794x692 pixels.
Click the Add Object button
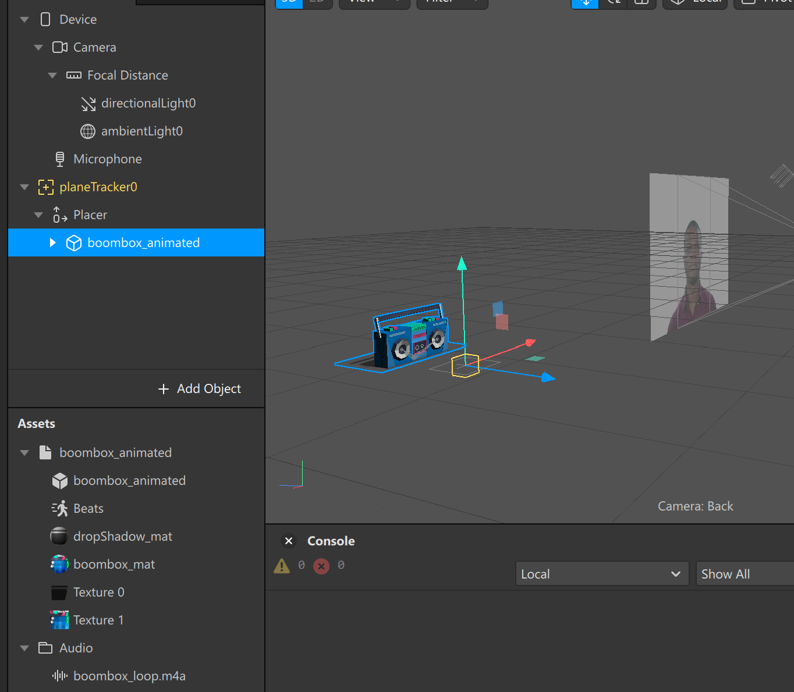pyautogui.click(x=200, y=389)
